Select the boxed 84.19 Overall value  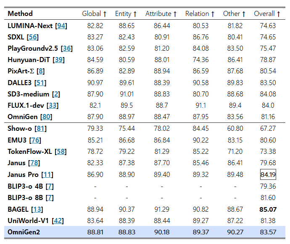pyautogui.click(x=268, y=174)
